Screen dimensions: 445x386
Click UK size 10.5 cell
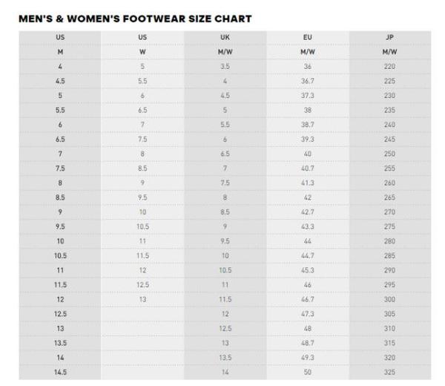(x=225, y=270)
